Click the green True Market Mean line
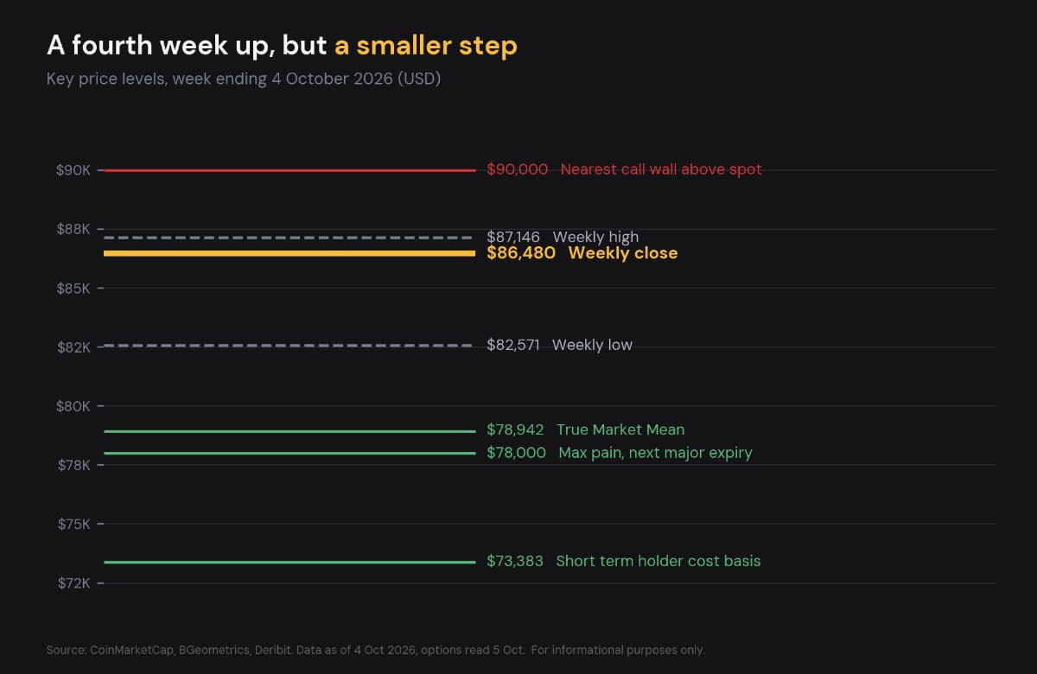The width and height of the screenshot is (1037, 674). pyautogui.click(x=289, y=430)
